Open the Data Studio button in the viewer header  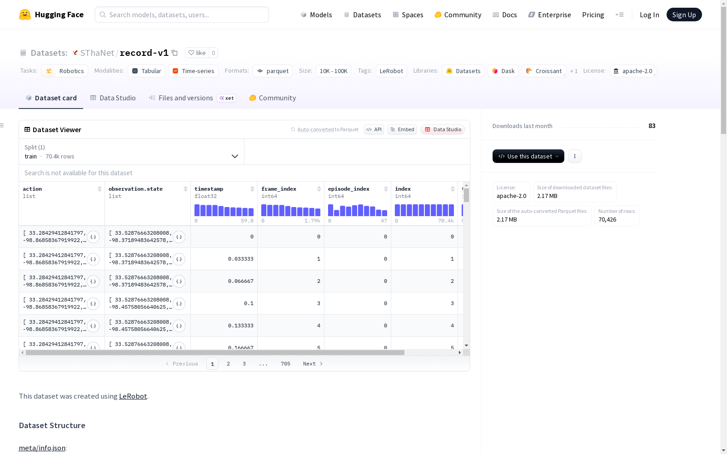[443, 129]
